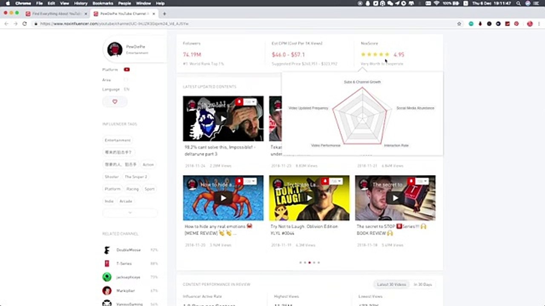Open the Try Not to Laugh Oblivion title
545x306 pixels.
(x=304, y=230)
